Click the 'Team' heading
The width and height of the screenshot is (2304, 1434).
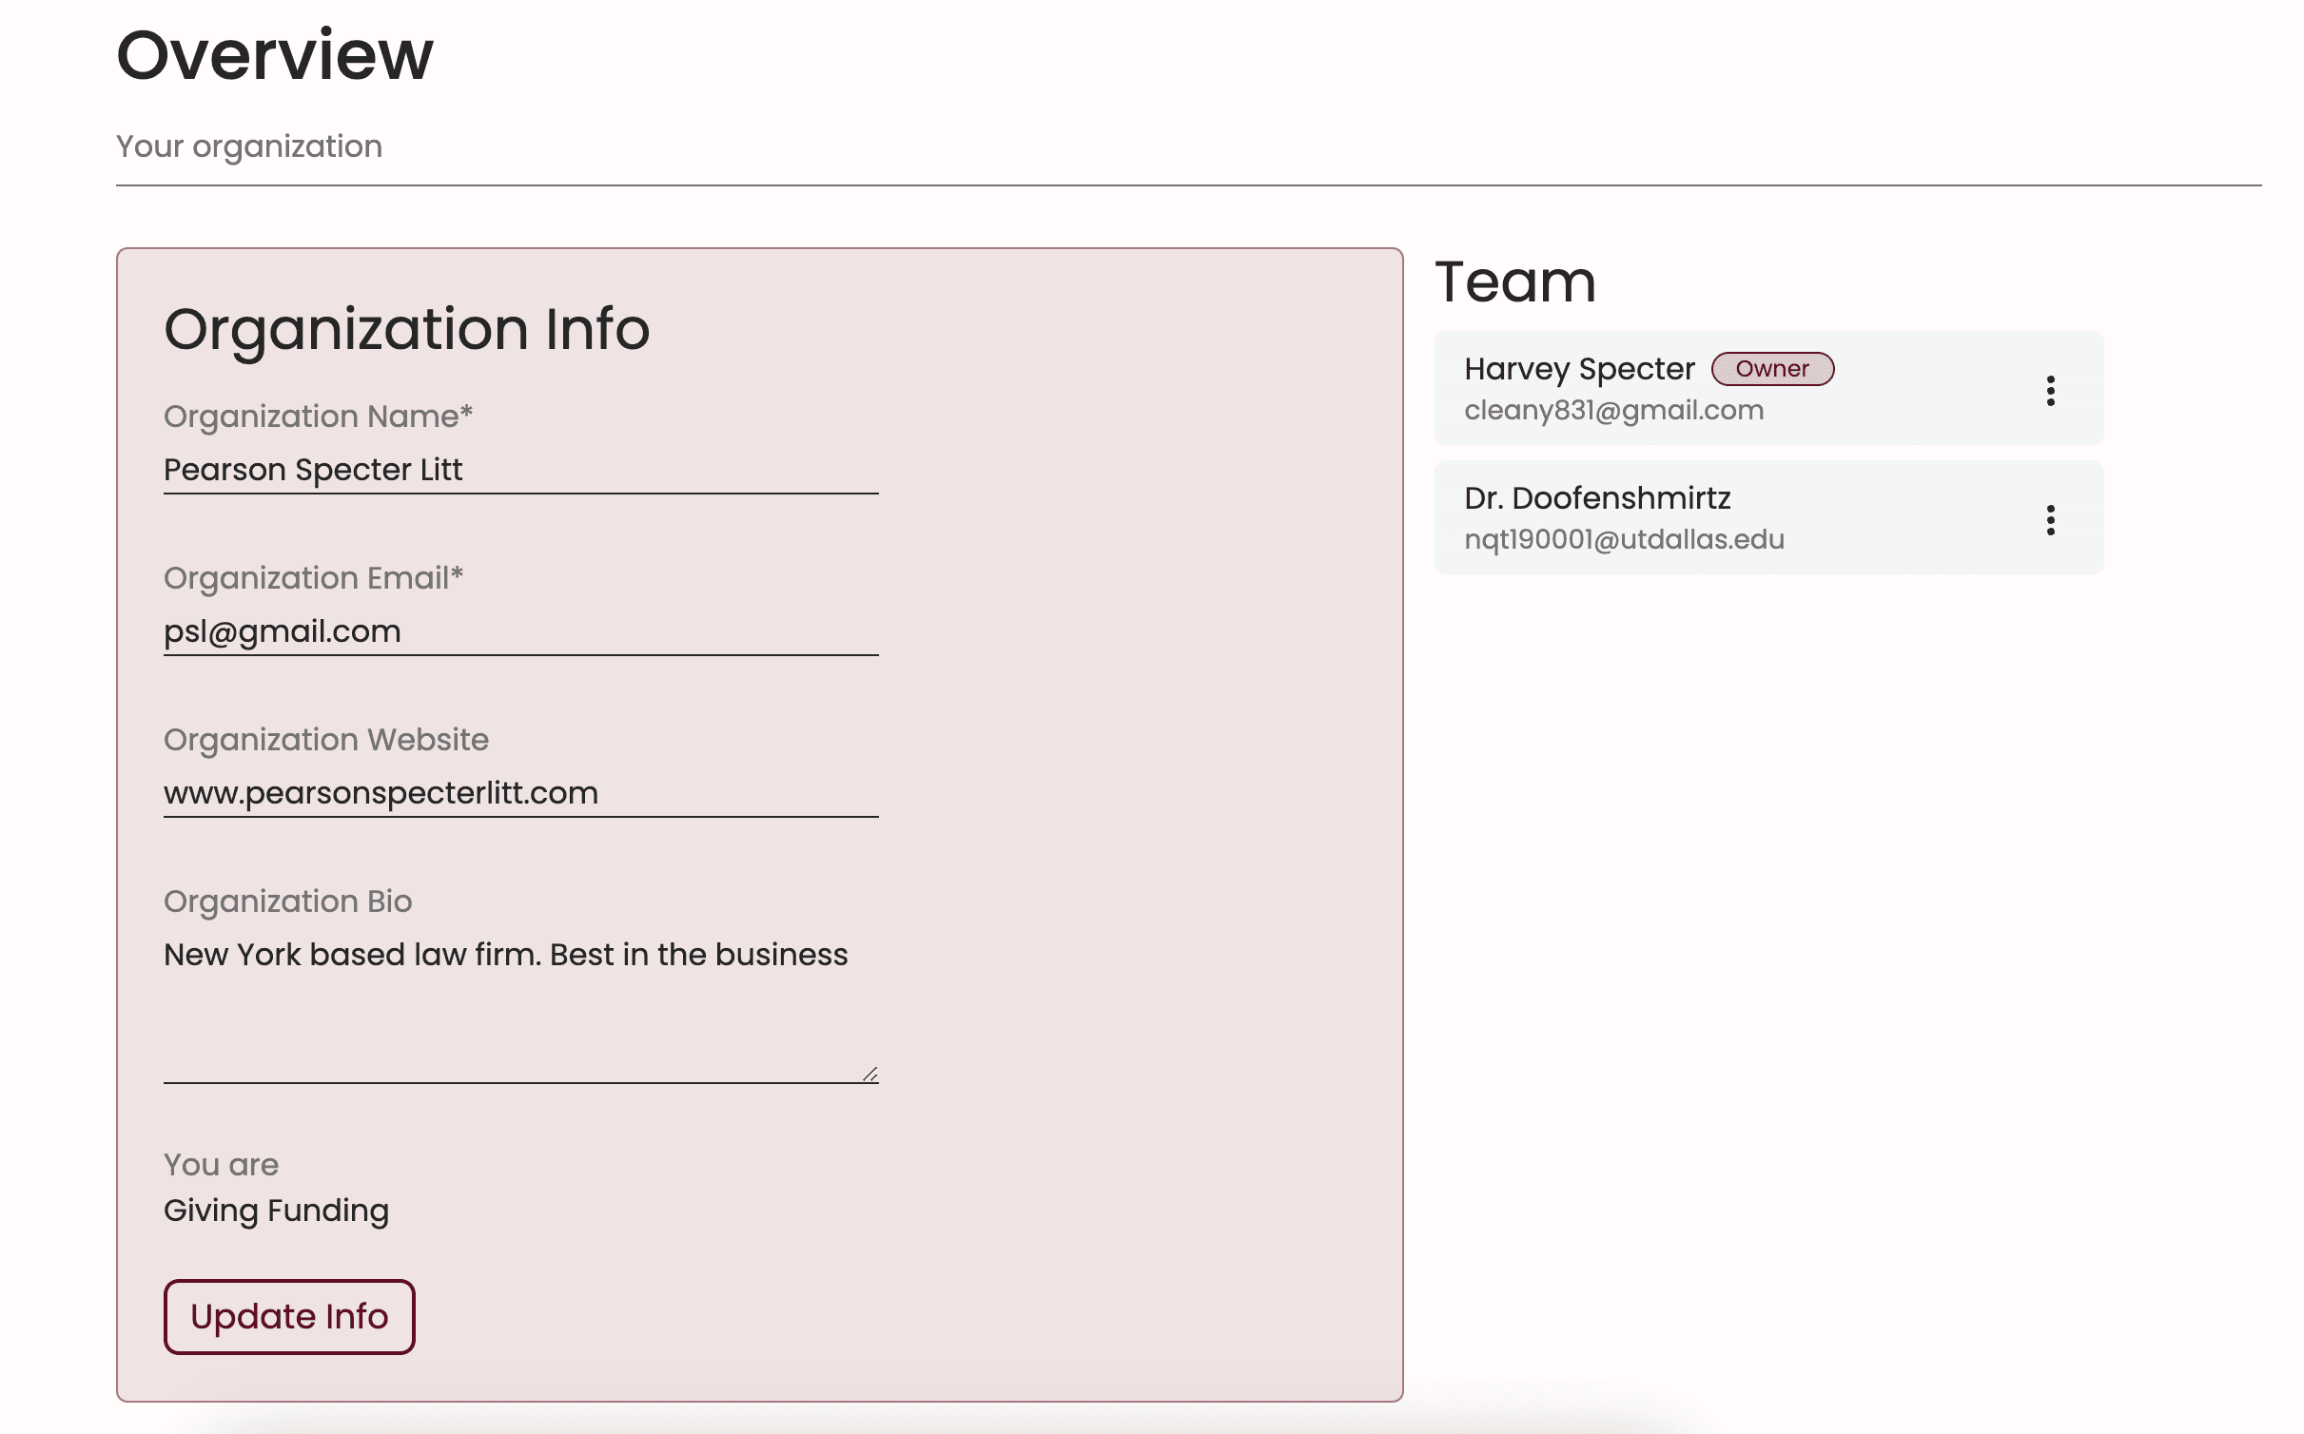(1515, 282)
